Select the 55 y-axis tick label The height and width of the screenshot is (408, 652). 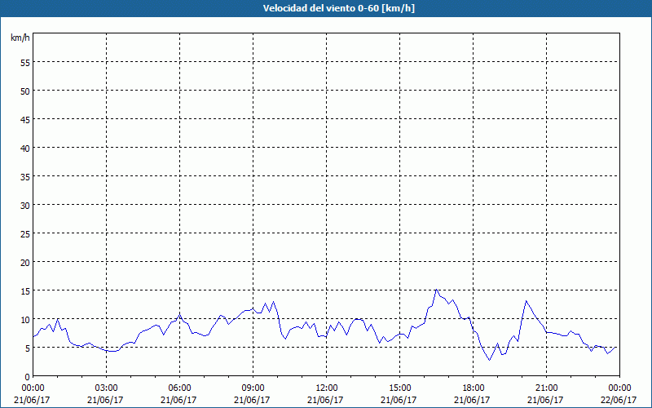(25, 63)
